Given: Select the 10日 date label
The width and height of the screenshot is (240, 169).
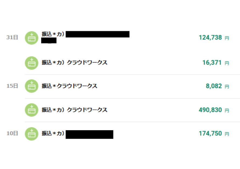Looking at the screenshot, I should tap(12, 133).
